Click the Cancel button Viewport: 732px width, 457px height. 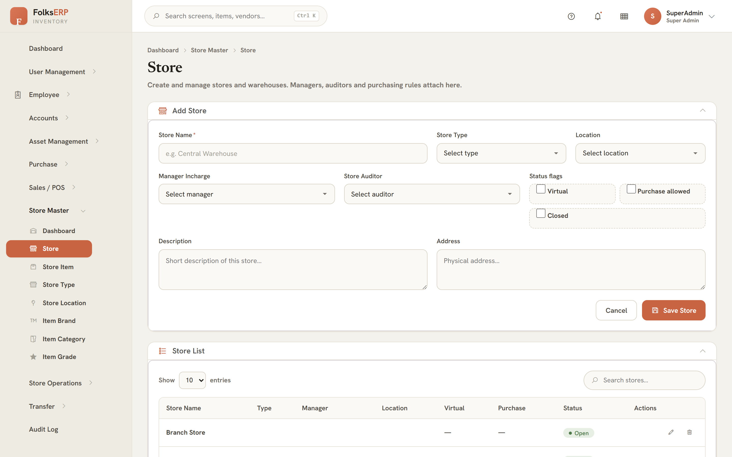click(616, 311)
